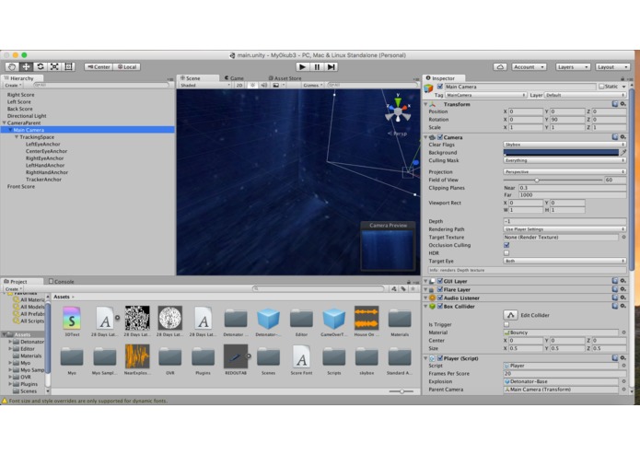
Task: Switch to the Game tab
Action: [234, 78]
